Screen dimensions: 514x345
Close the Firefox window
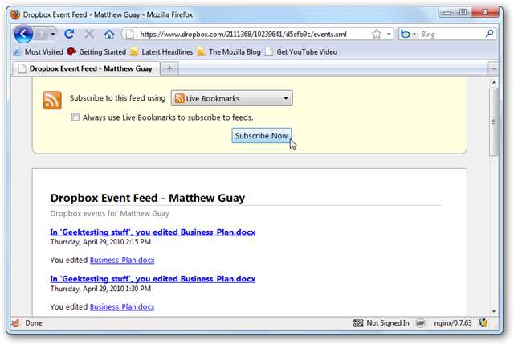(485, 13)
